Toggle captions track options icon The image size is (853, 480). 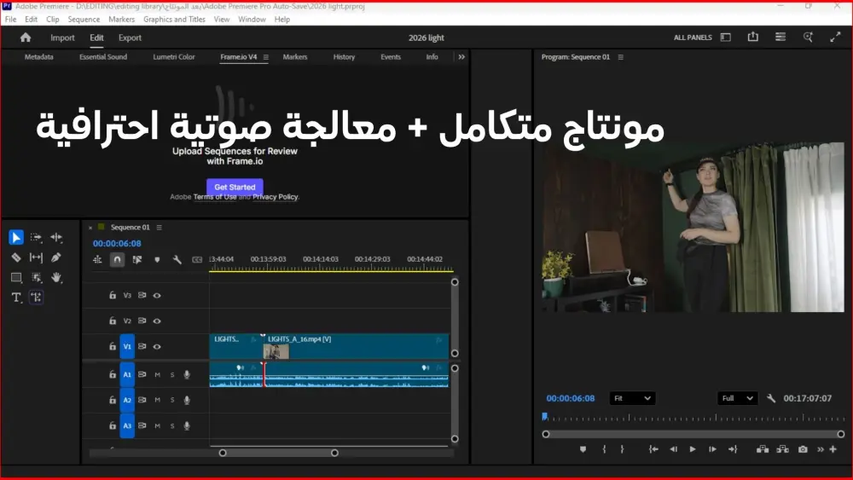click(197, 260)
